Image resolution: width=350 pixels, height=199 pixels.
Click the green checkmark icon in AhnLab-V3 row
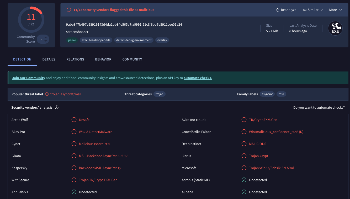74,192
